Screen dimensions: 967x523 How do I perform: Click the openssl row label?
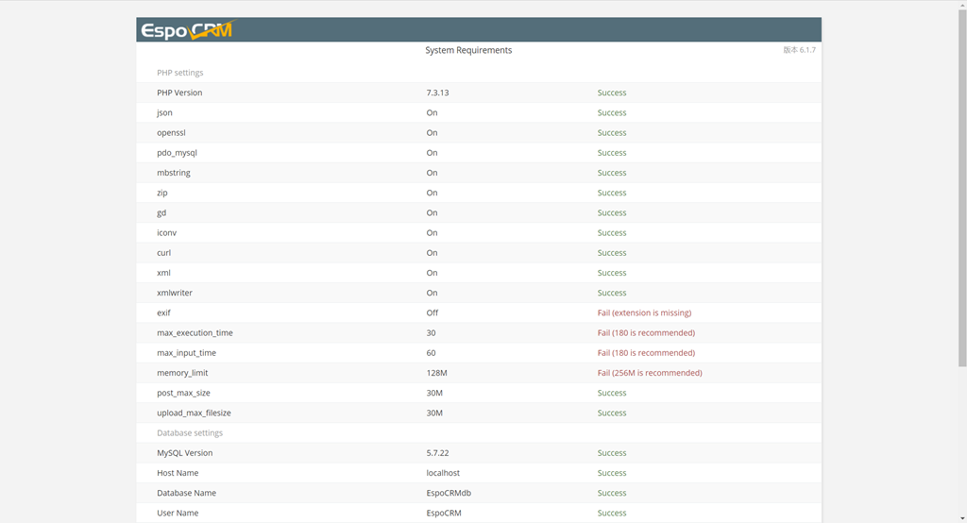pos(171,132)
